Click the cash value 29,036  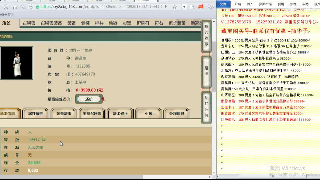(x=34, y=163)
